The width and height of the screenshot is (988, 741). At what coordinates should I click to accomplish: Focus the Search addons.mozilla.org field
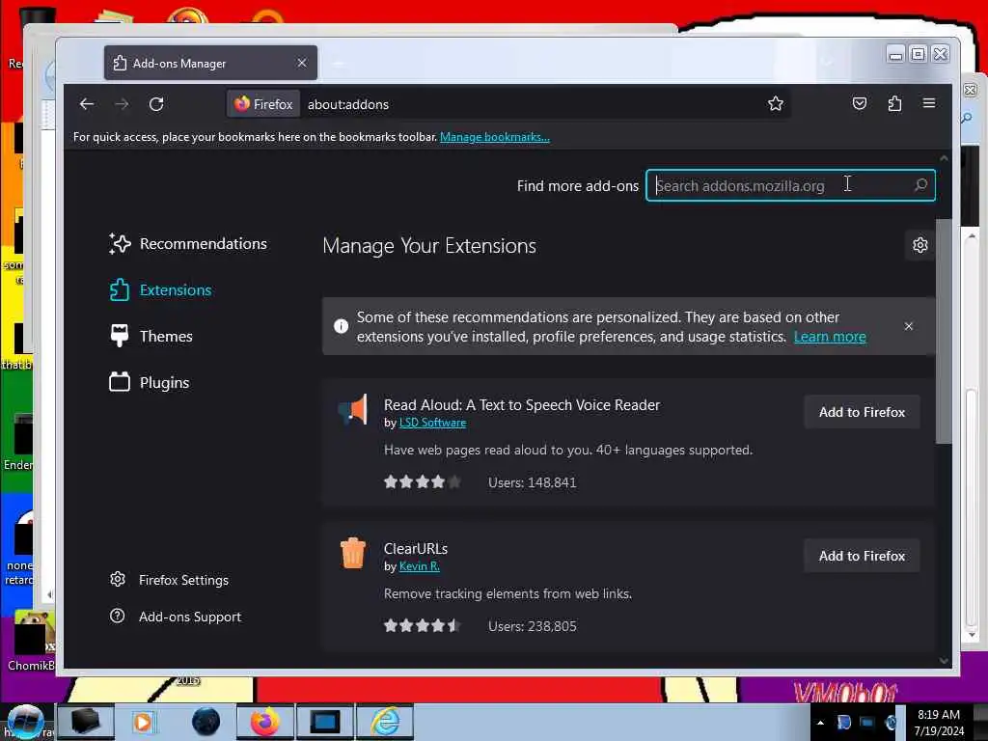[x=790, y=185]
